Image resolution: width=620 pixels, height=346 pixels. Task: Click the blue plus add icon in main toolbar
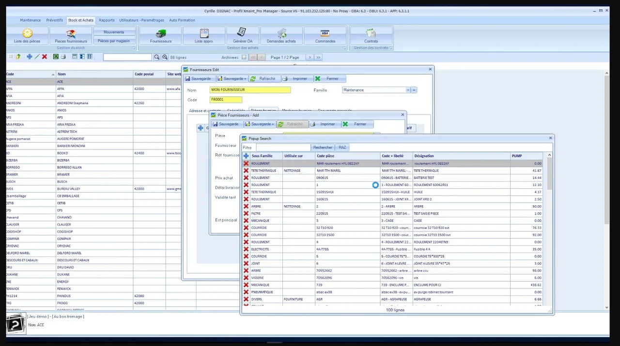[x=30, y=57]
